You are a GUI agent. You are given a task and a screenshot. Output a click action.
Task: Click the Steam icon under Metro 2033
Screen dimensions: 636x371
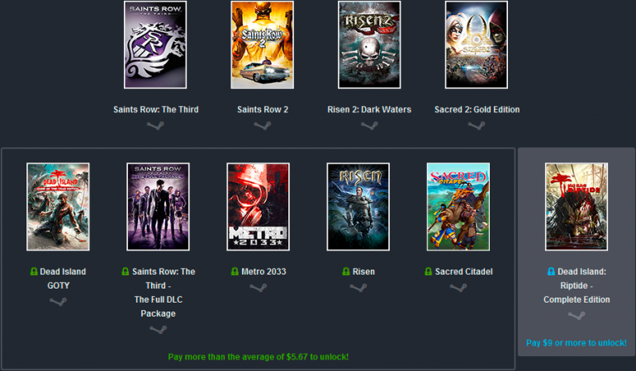point(258,288)
